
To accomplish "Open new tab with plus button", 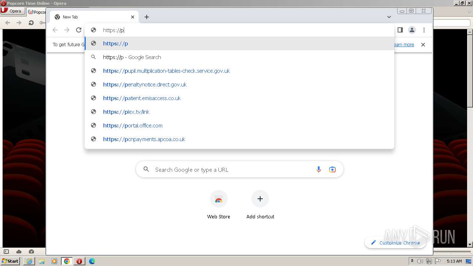I will pos(147,17).
